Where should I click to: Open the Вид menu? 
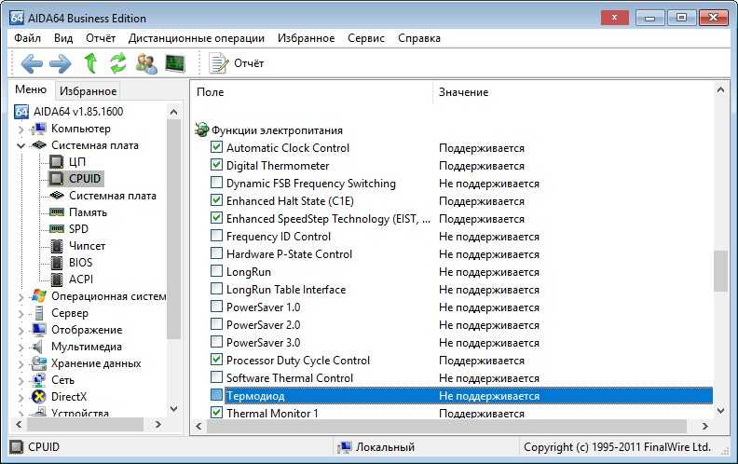(x=63, y=38)
